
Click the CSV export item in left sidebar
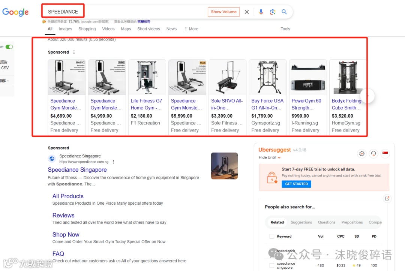(5, 68)
